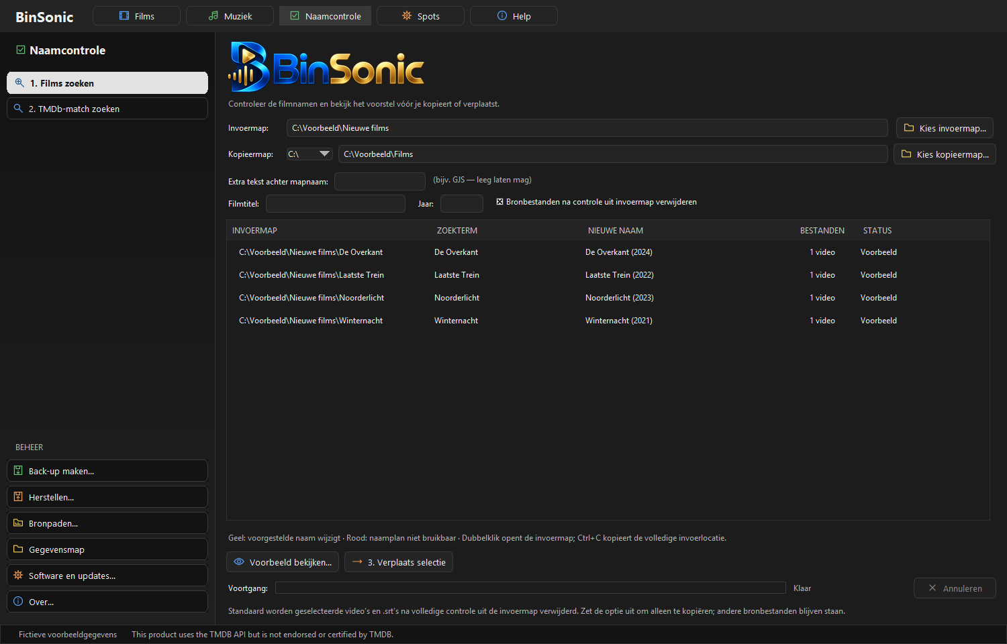Click search icon next to TMDb-match zoeken
This screenshot has height=644, width=1007.
coord(18,108)
